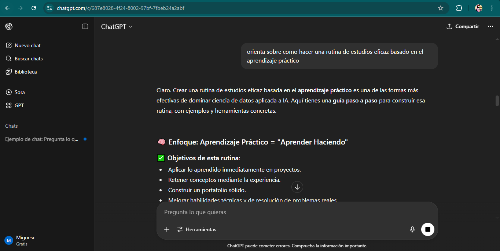This screenshot has height=251, width=500.
Task: Open the Chrome three-dot menu
Action: coord(492,8)
